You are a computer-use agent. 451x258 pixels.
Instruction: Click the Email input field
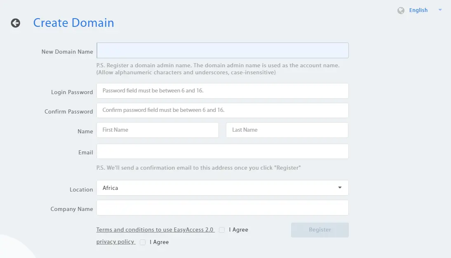222,151
